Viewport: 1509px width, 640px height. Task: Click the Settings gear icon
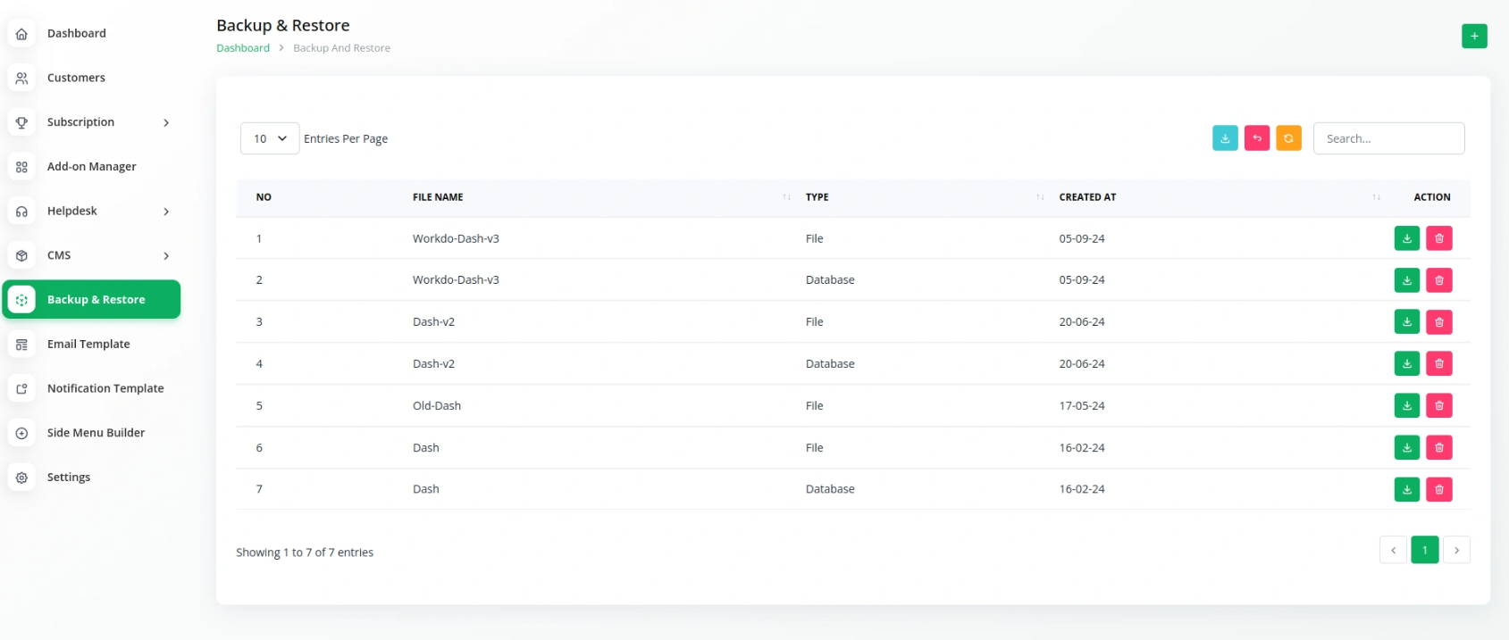pos(21,478)
